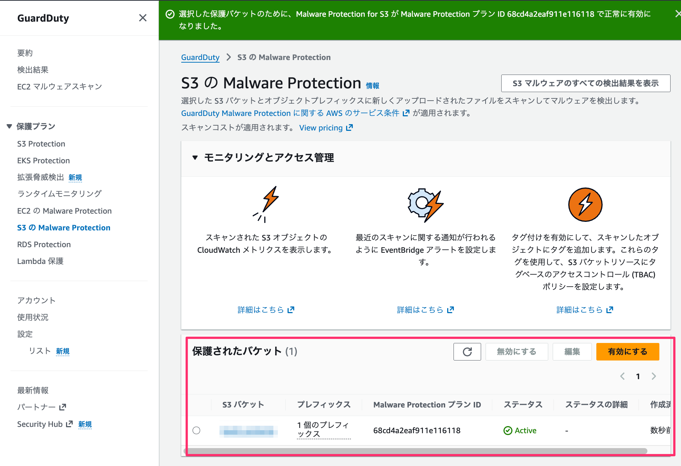
Task: Go to 検出結果 in the sidebar
Action: pyautogui.click(x=33, y=70)
